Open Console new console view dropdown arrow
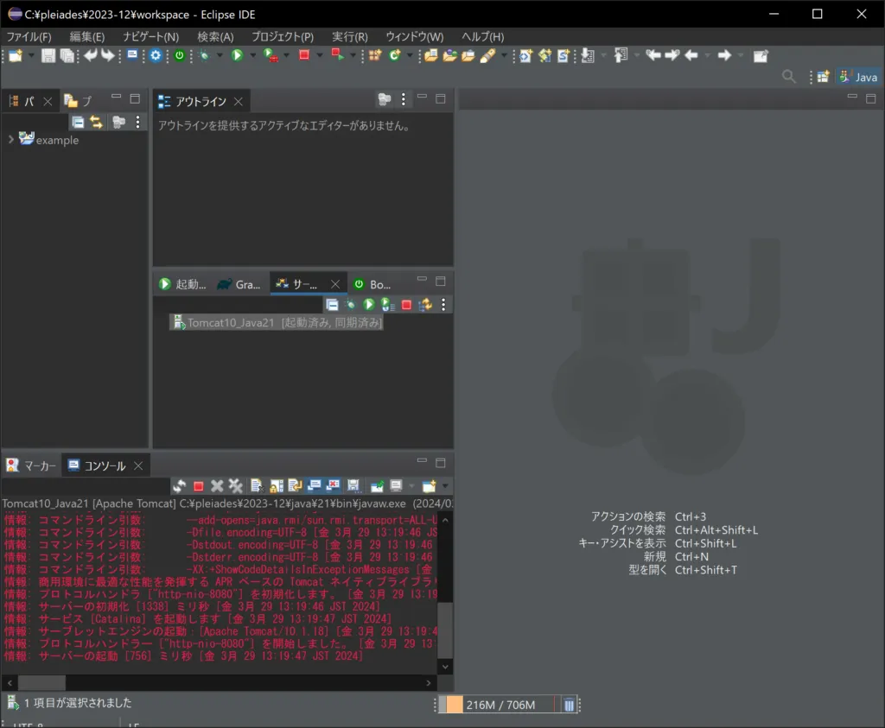Screen dimensions: 885x728 [x=445, y=485]
